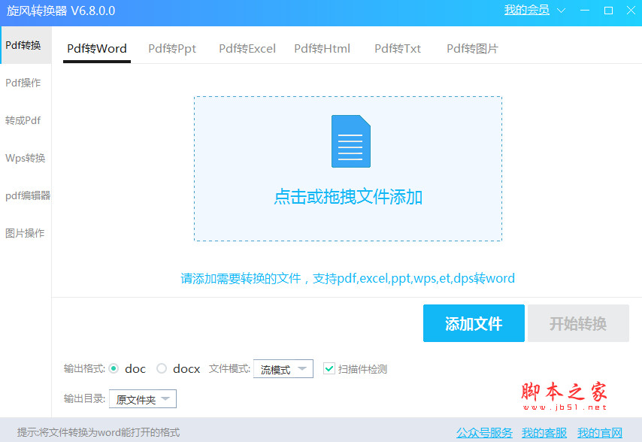Switch to the Pdf转图片 tab
The image size is (642, 442).
coord(472,48)
